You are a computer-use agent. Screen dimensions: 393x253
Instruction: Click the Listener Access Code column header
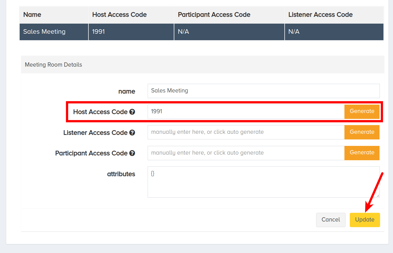[334, 15]
